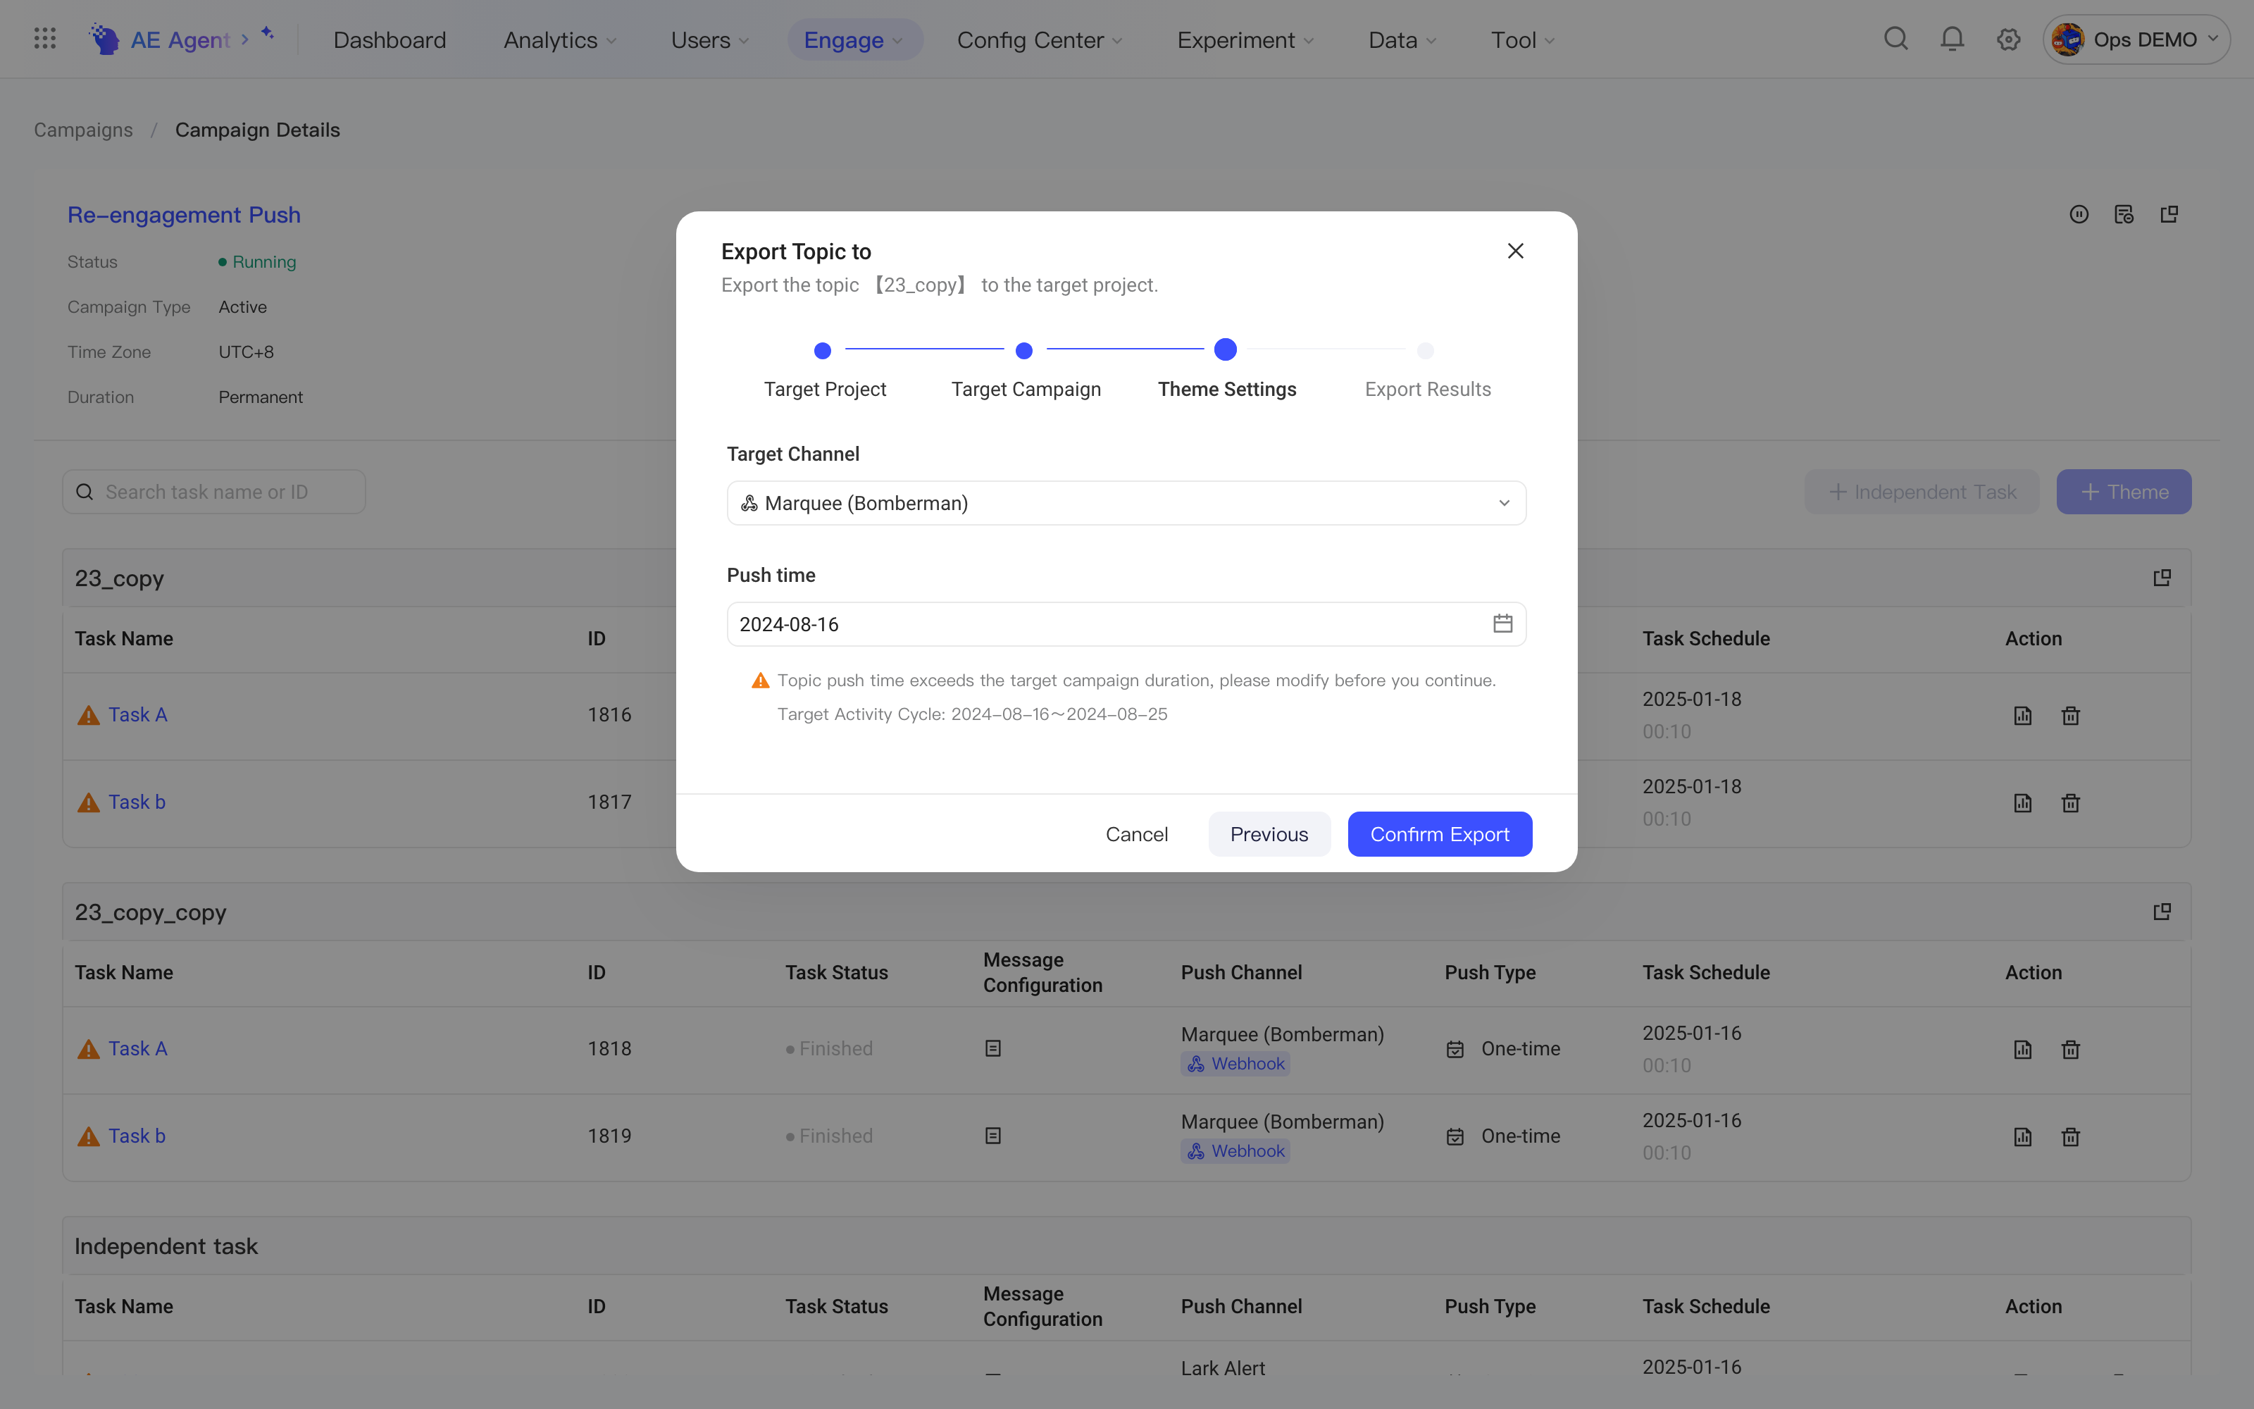Image resolution: width=2254 pixels, height=1409 pixels.
Task: Open Re-engagement Push campaign title
Action: coord(183,214)
